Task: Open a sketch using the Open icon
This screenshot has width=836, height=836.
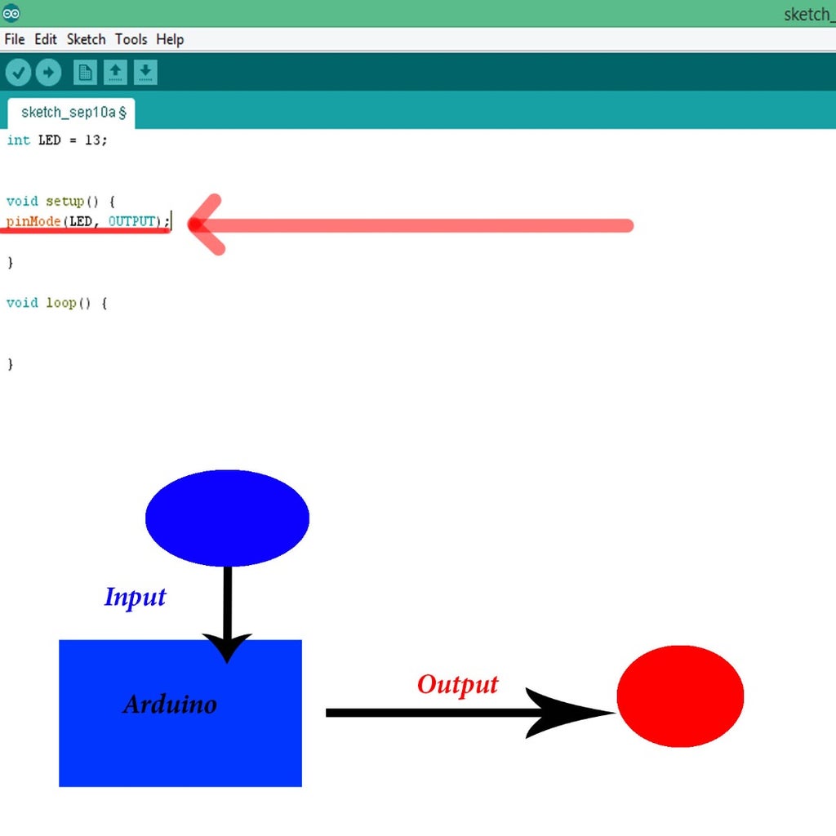Action: tap(115, 72)
